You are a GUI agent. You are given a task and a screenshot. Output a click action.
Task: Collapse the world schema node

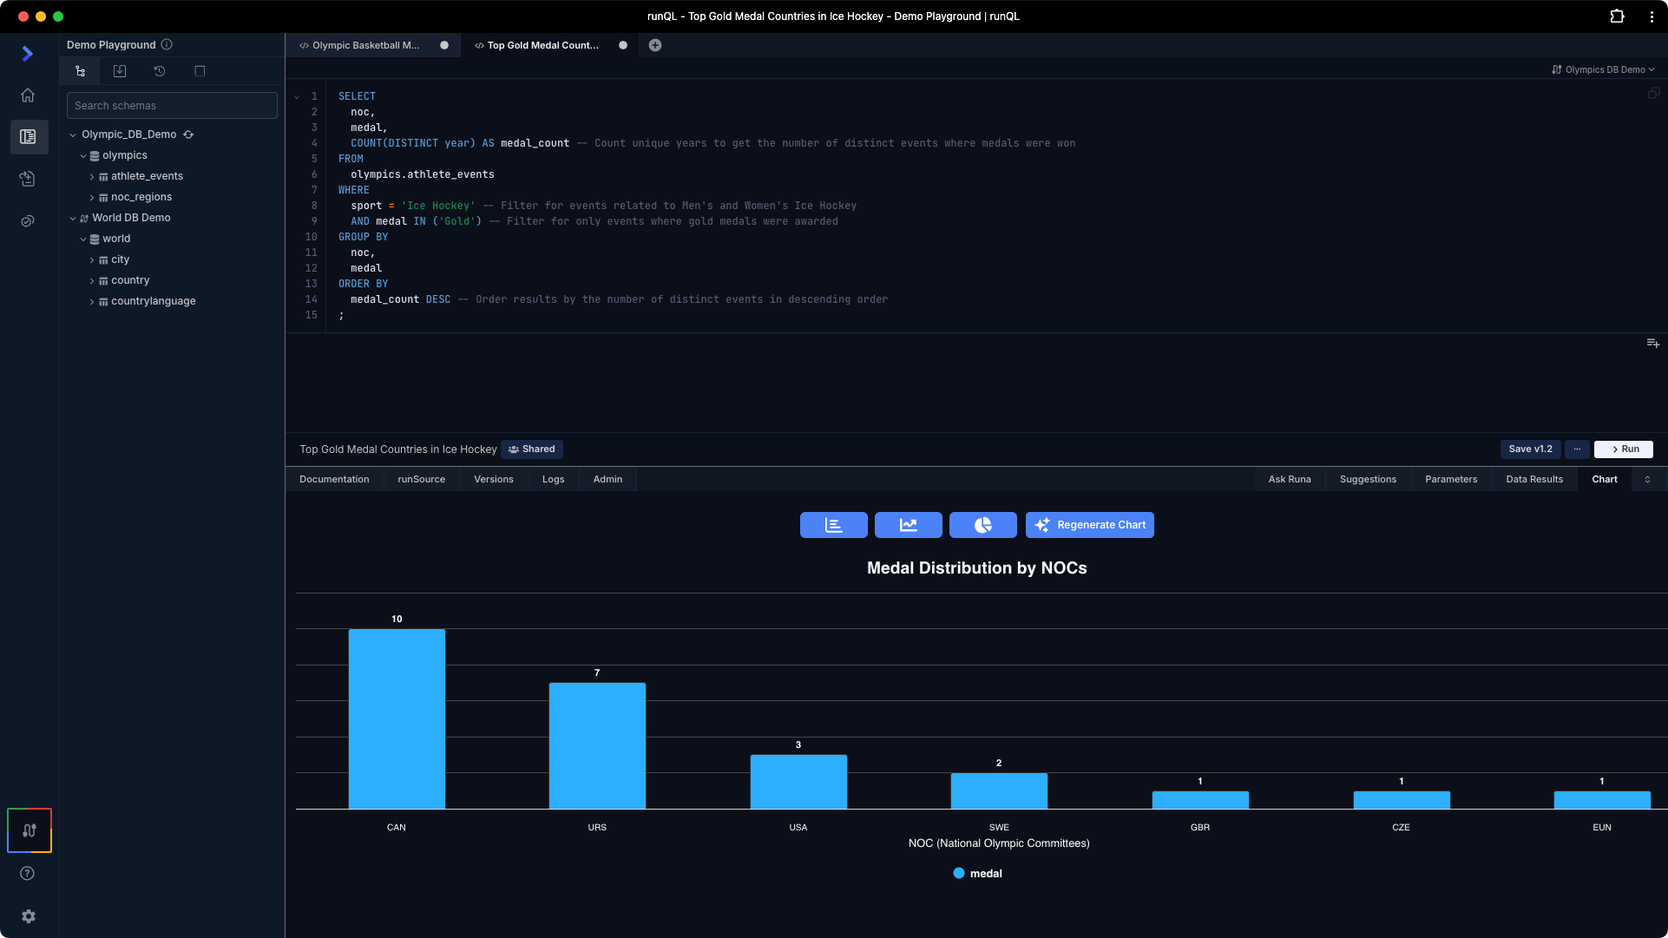coord(83,239)
